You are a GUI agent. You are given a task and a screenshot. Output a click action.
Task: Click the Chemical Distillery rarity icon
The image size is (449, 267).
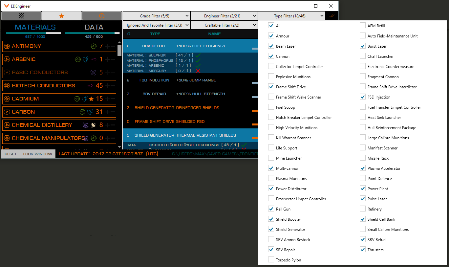coord(7,125)
